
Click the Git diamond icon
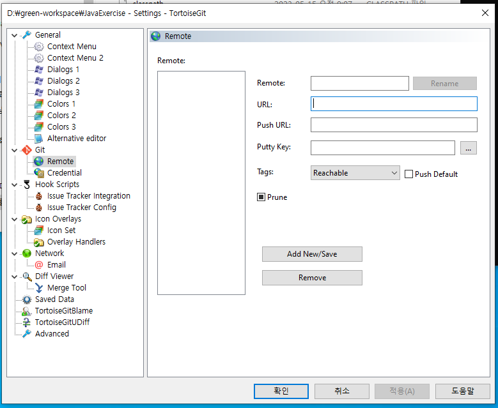[27, 150]
